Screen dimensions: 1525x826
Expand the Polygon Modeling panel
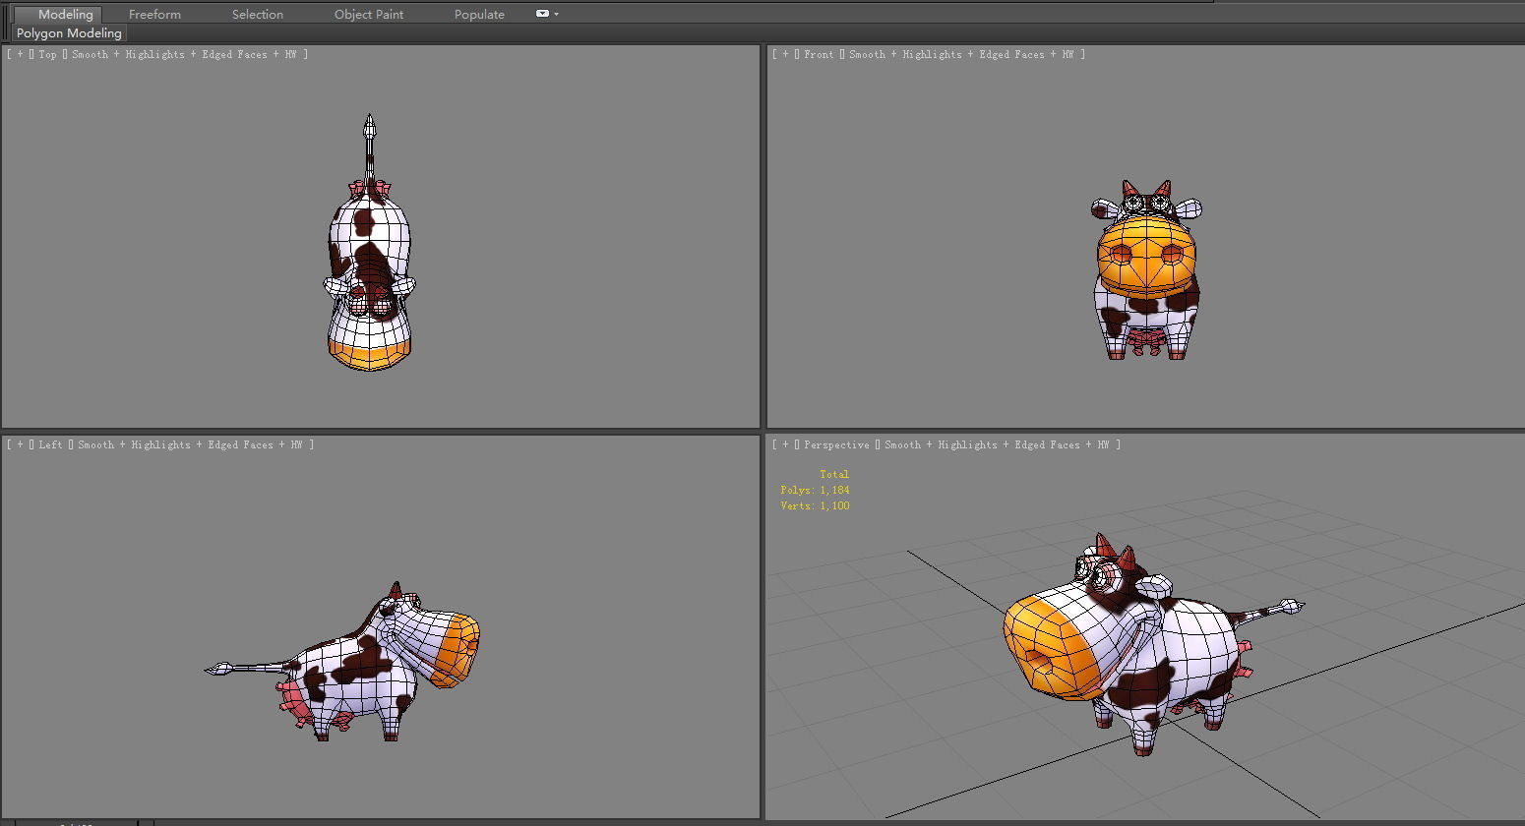(69, 33)
